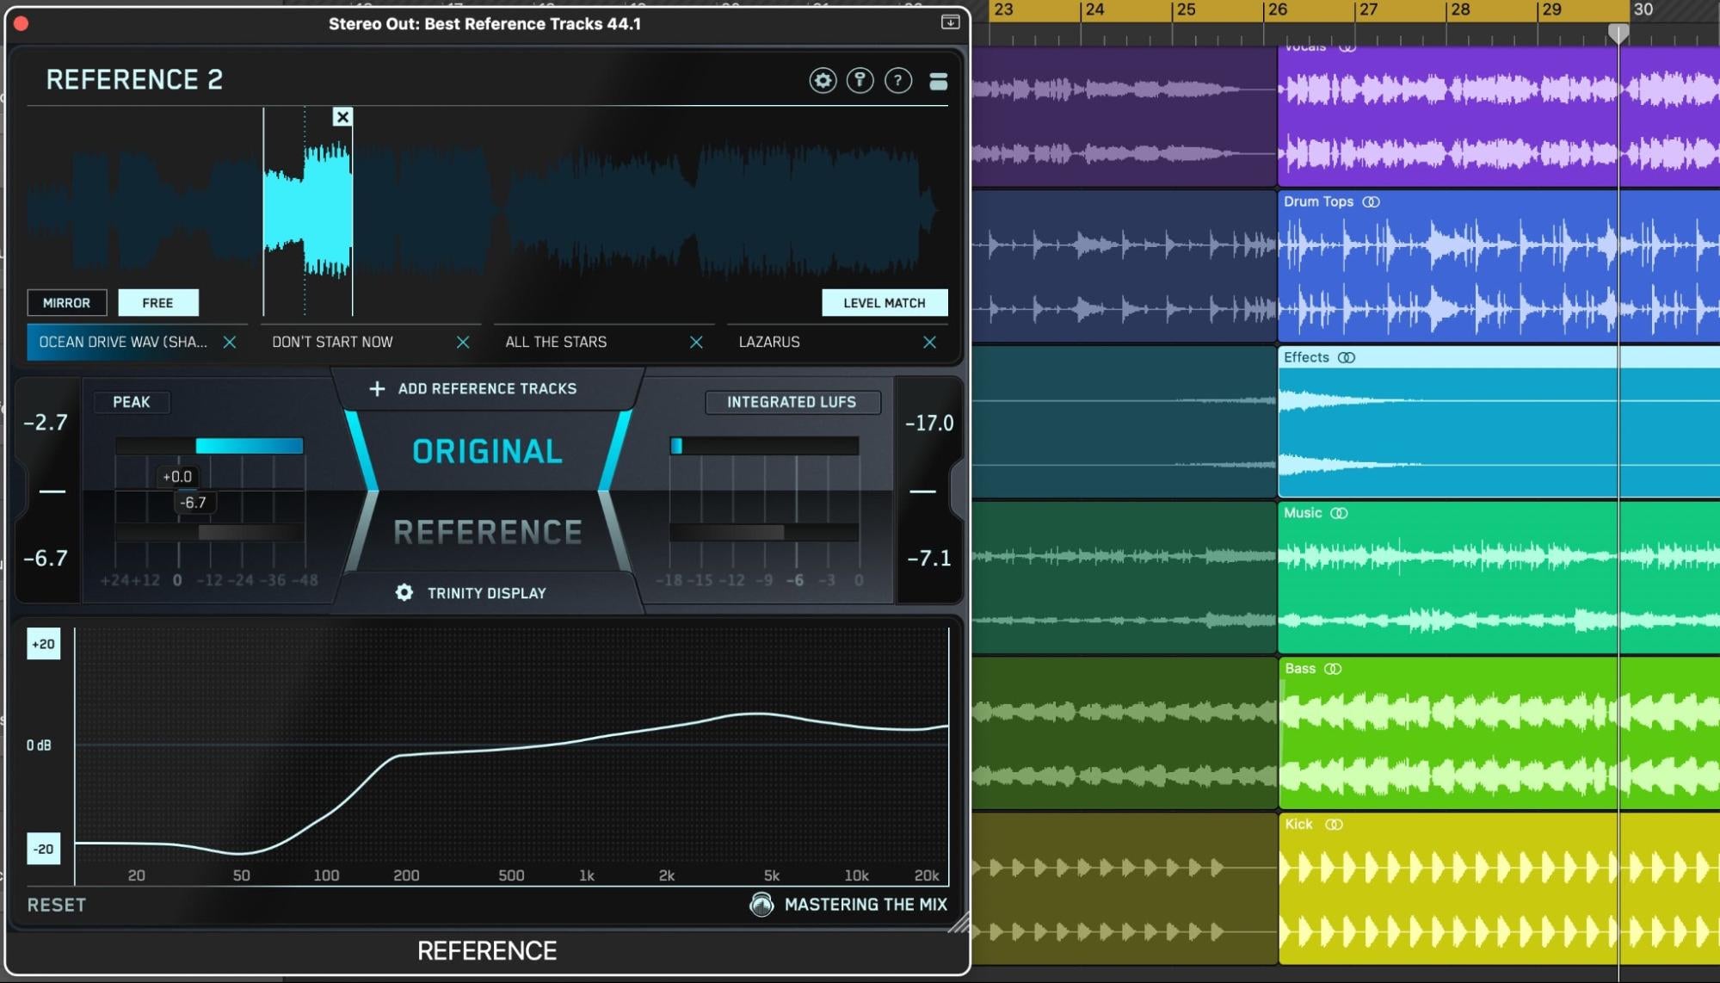Viewport: 1720px width, 983px height.
Task: Click ADD REFERENCE TRACKS
Action: point(487,389)
